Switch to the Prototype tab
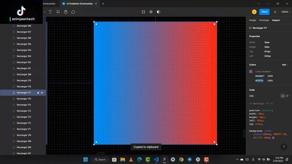The image size is (292, 164). (x=264, y=20)
